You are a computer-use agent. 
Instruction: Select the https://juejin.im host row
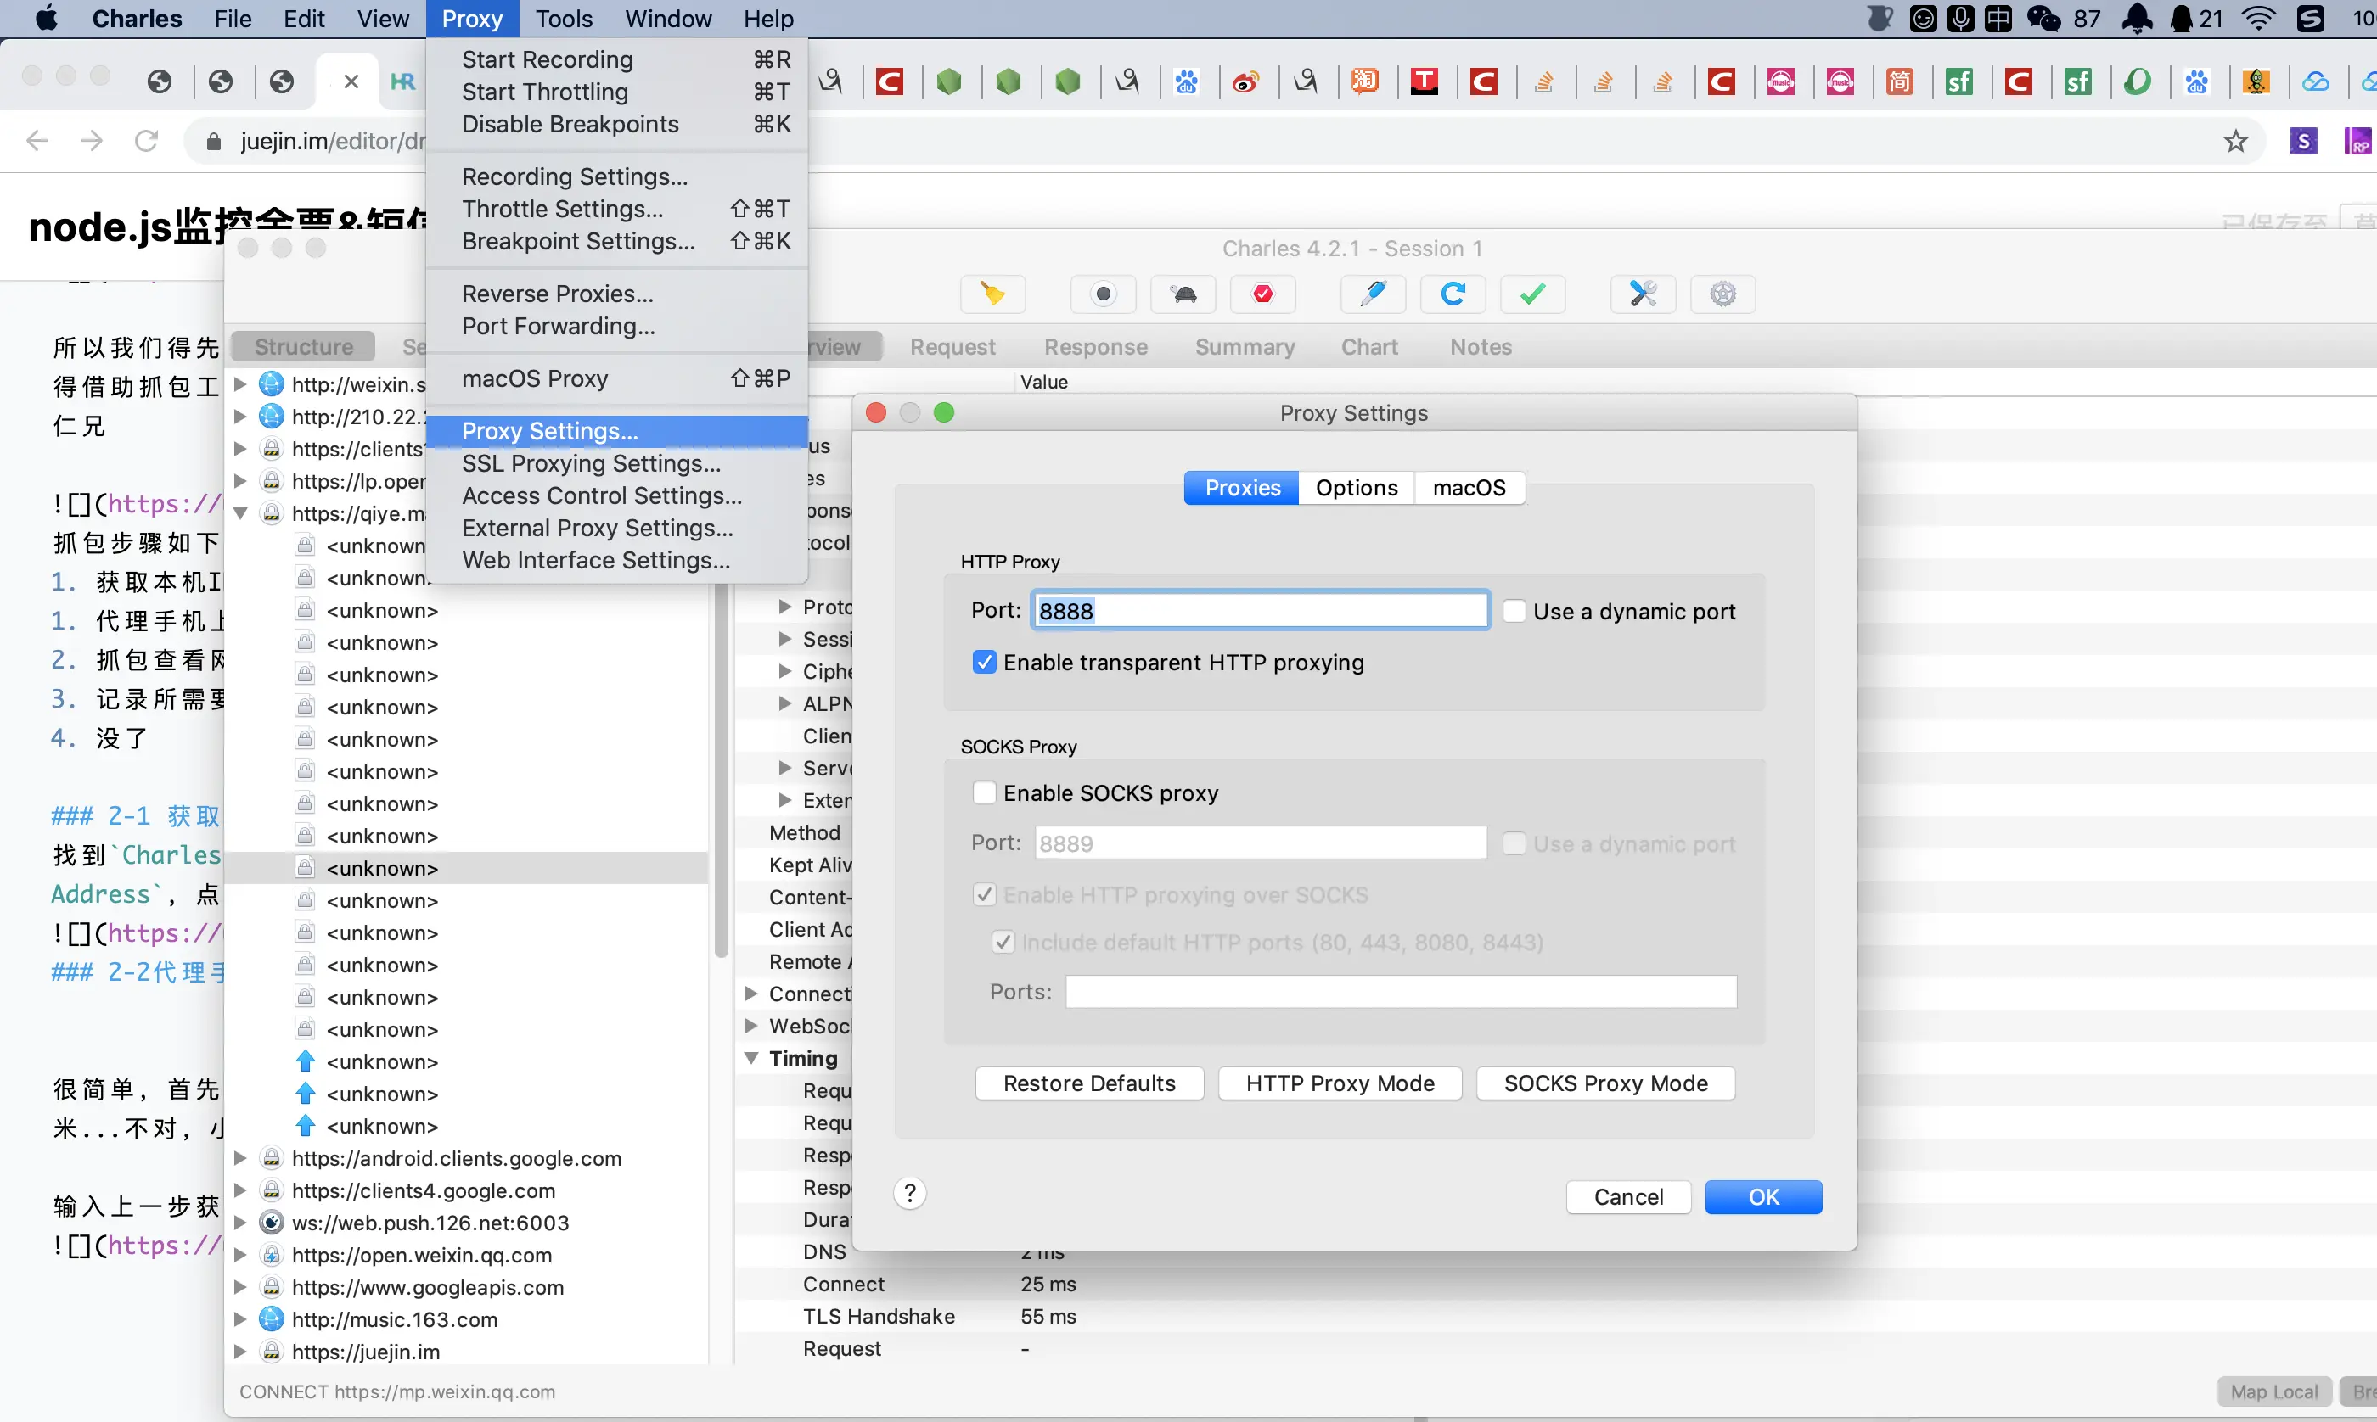(469, 1352)
